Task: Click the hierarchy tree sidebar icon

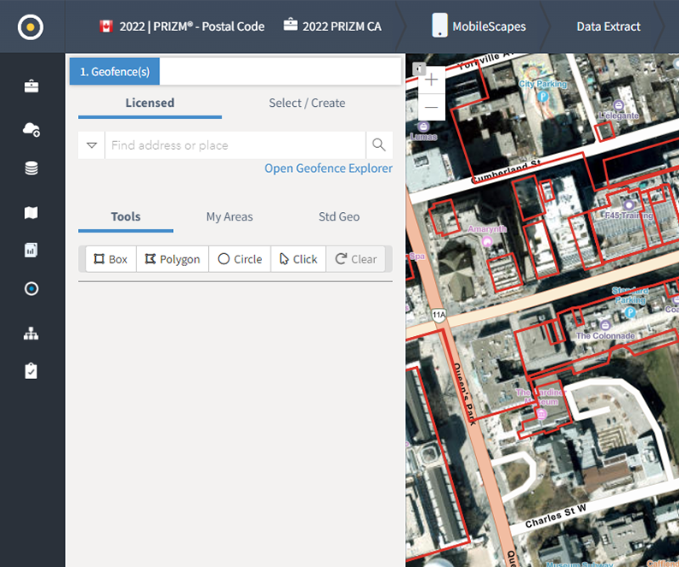Action: click(x=32, y=334)
